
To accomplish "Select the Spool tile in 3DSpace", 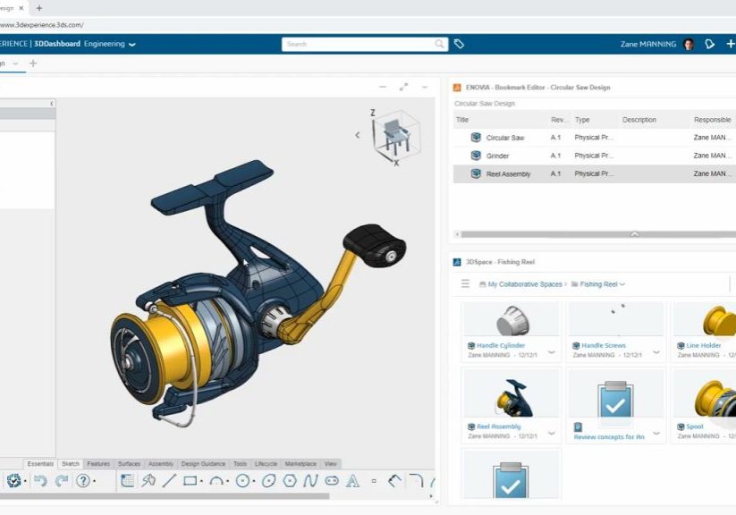I will 706,402.
